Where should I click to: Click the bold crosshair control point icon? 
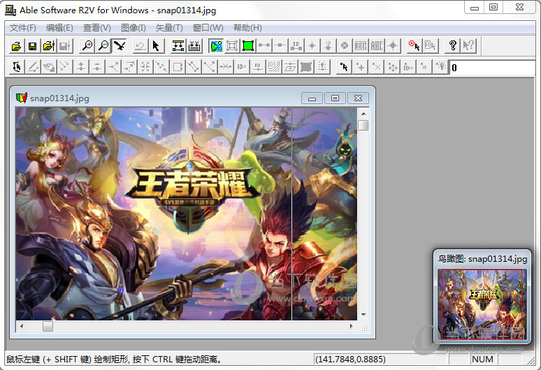[x=393, y=46]
